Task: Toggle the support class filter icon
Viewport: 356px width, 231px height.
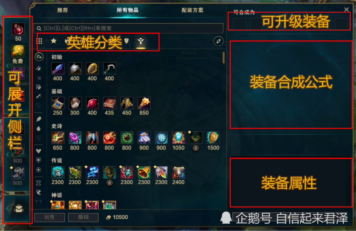Action: pos(141,41)
